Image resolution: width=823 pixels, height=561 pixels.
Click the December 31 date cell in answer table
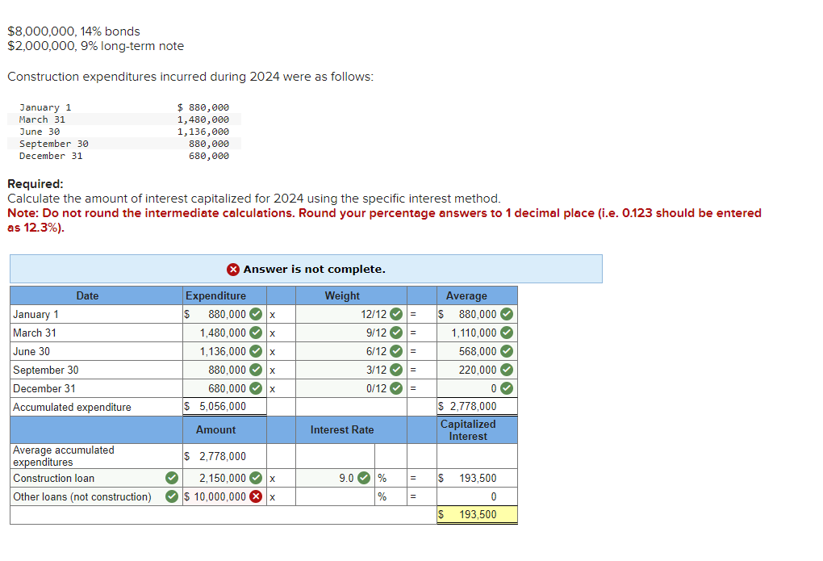pos(97,388)
